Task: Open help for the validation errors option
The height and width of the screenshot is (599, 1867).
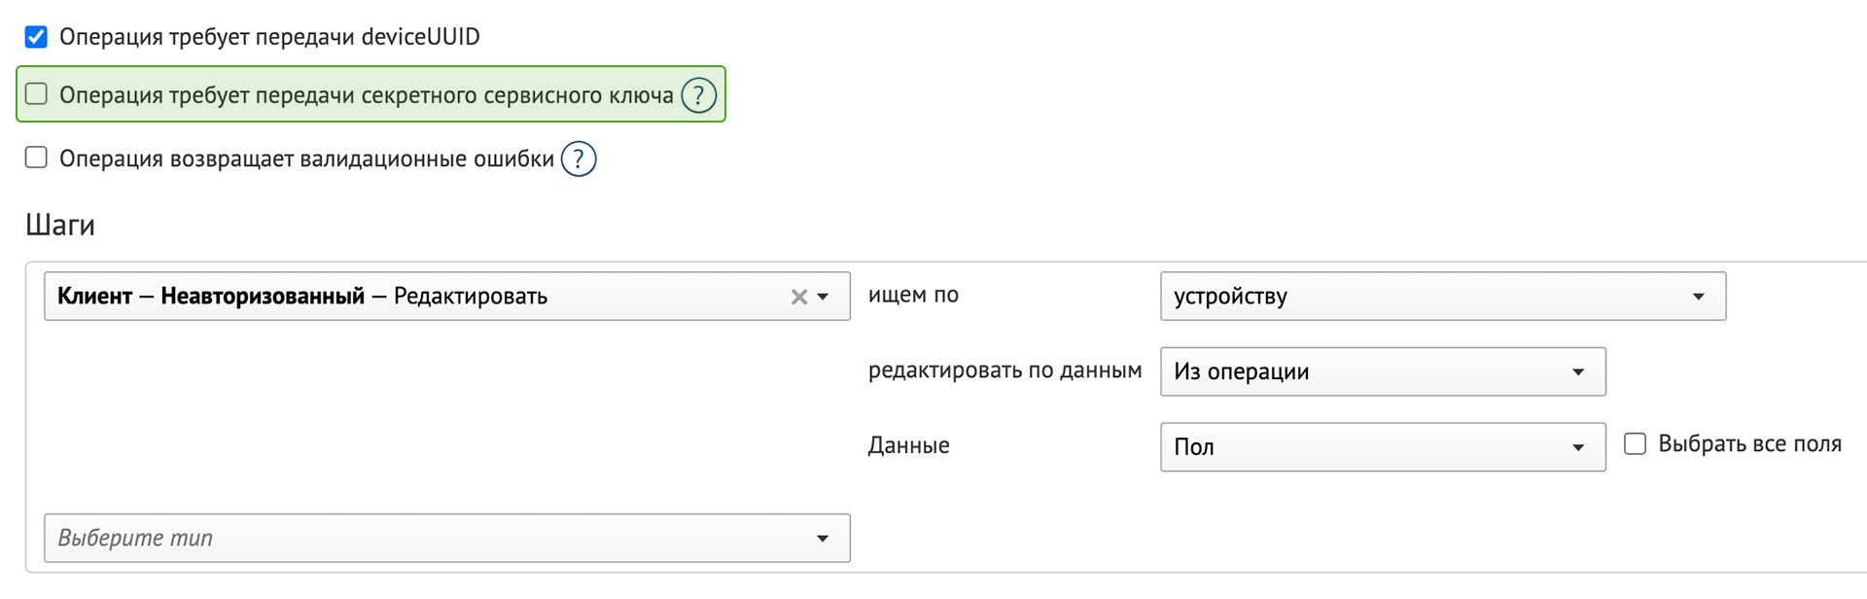Action: click(x=579, y=159)
